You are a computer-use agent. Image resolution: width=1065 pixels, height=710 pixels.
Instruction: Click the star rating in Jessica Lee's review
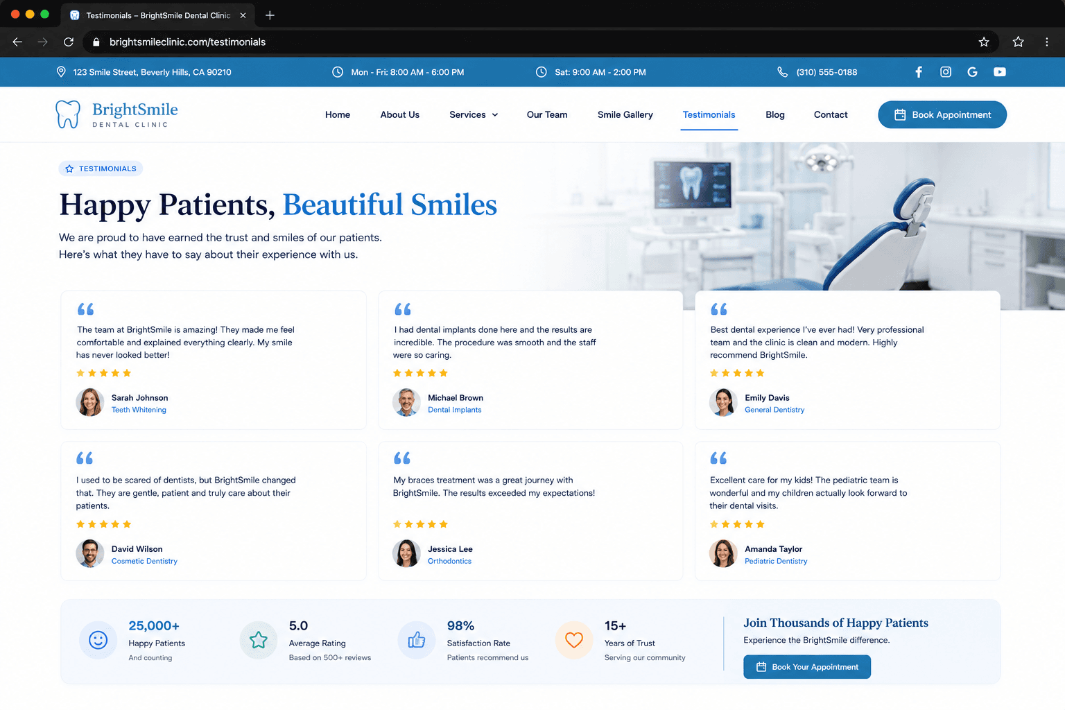420,524
